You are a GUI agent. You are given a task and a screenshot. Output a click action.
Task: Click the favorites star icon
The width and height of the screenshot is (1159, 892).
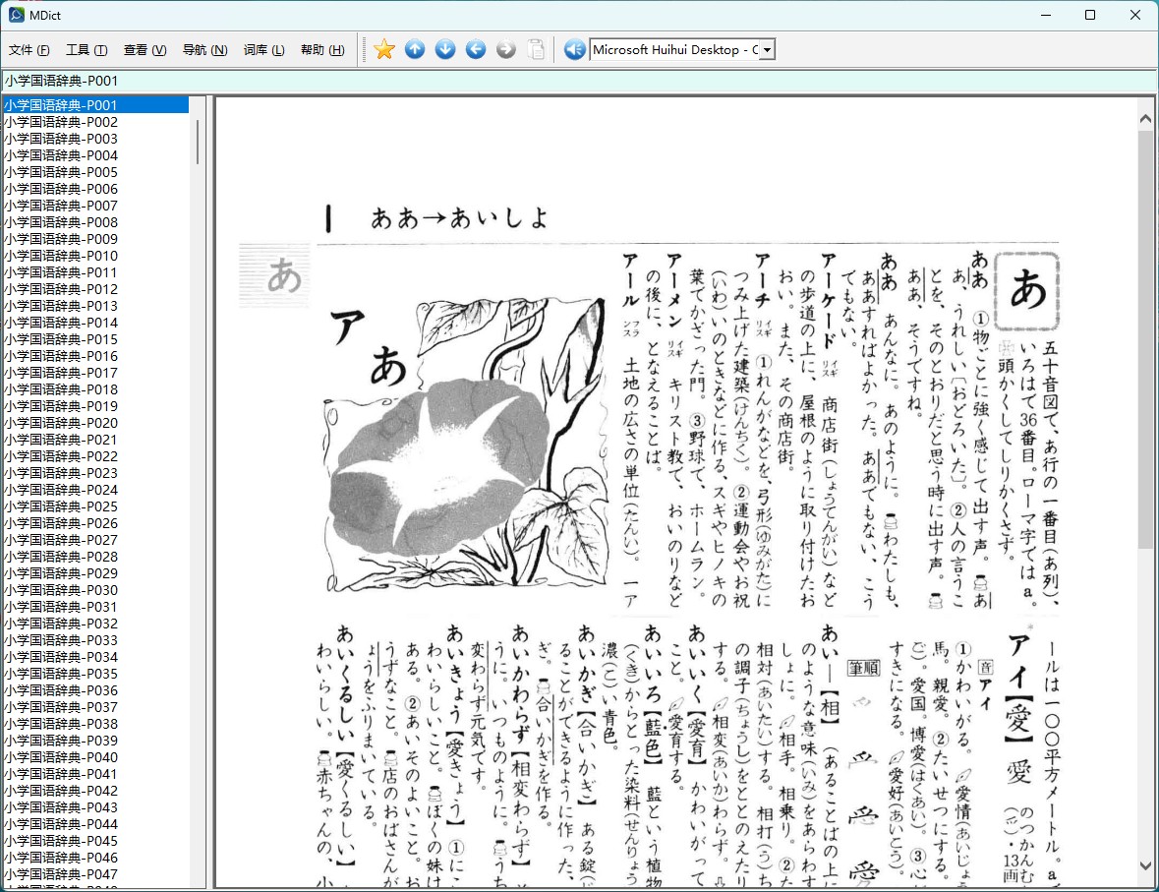tap(384, 49)
